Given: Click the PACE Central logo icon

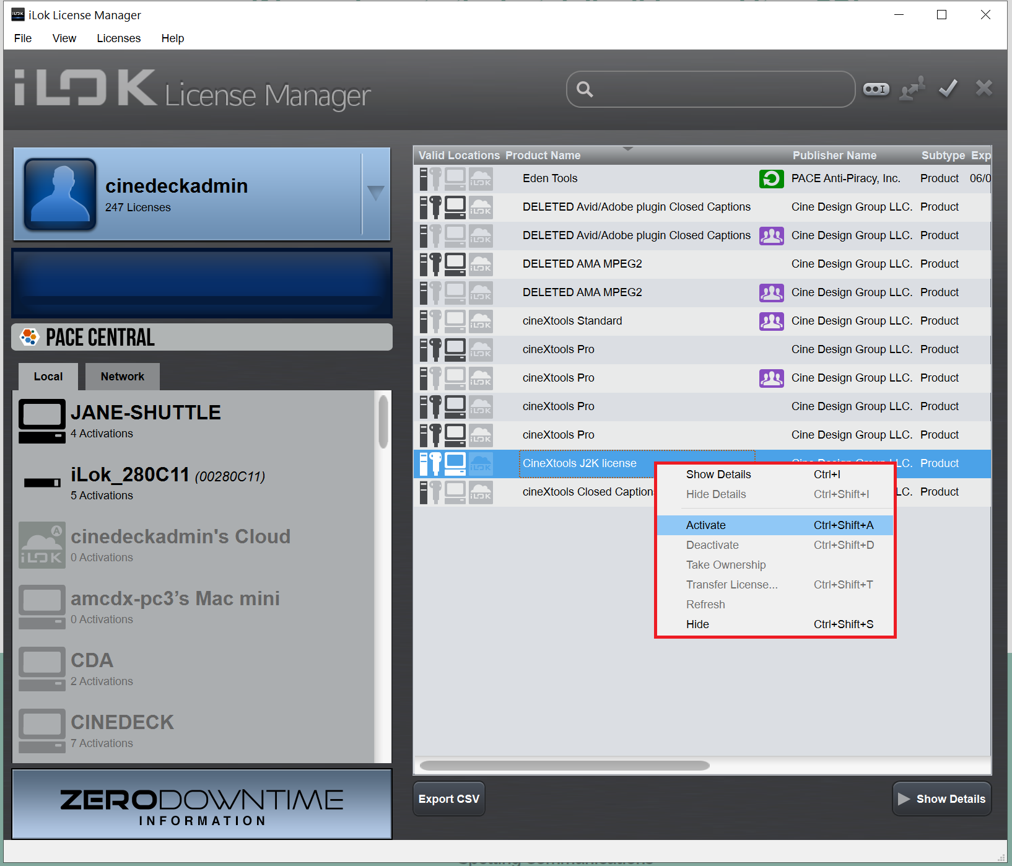Looking at the screenshot, I should [29, 337].
